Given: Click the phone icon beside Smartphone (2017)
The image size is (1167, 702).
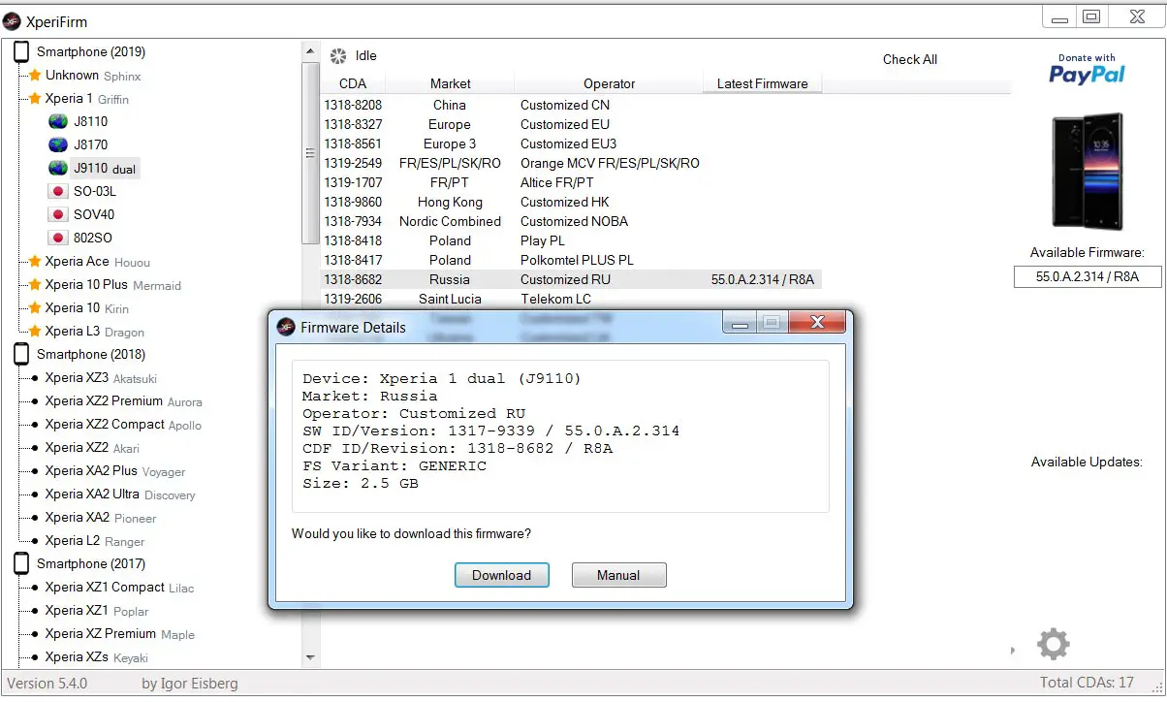Looking at the screenshot, I should point(21,564).
